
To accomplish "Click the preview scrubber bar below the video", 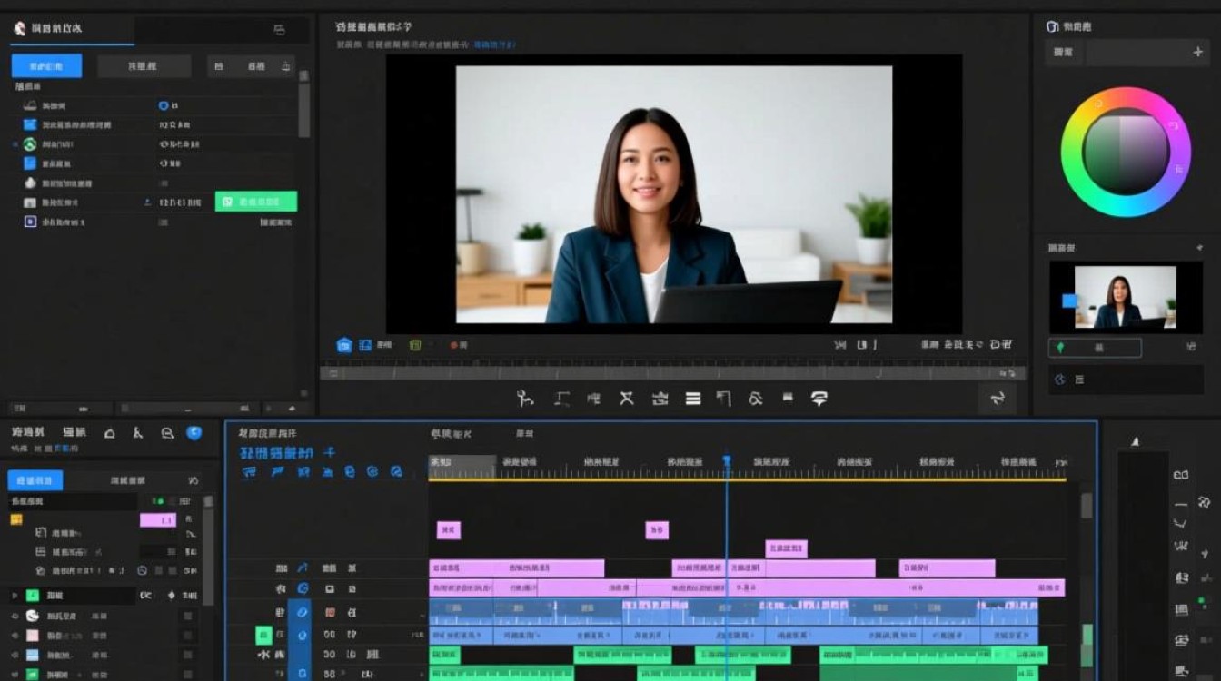I will coord(672,372).
